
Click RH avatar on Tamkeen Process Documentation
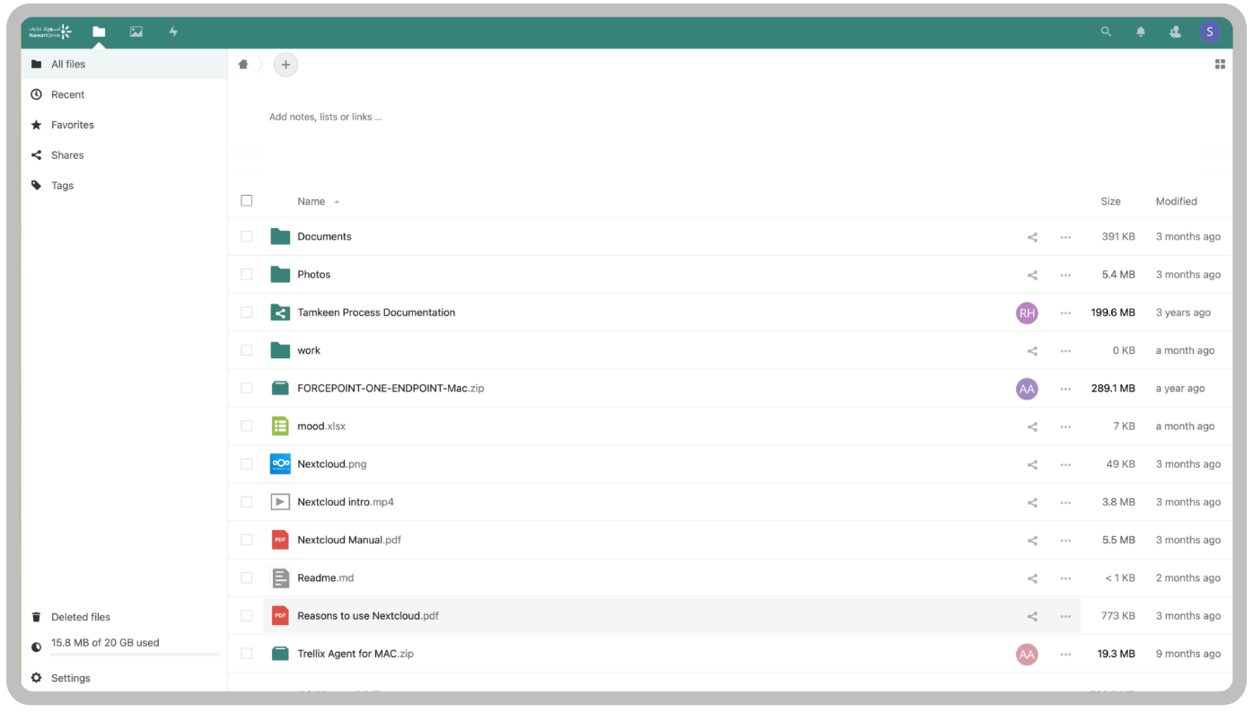1027,312
